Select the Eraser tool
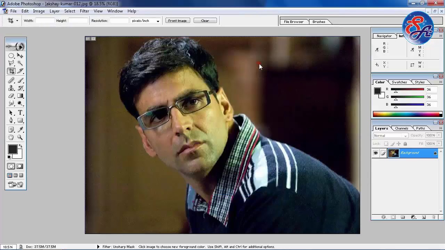The width and height of the screenshot is (445, 250). (x=11, y=96)
